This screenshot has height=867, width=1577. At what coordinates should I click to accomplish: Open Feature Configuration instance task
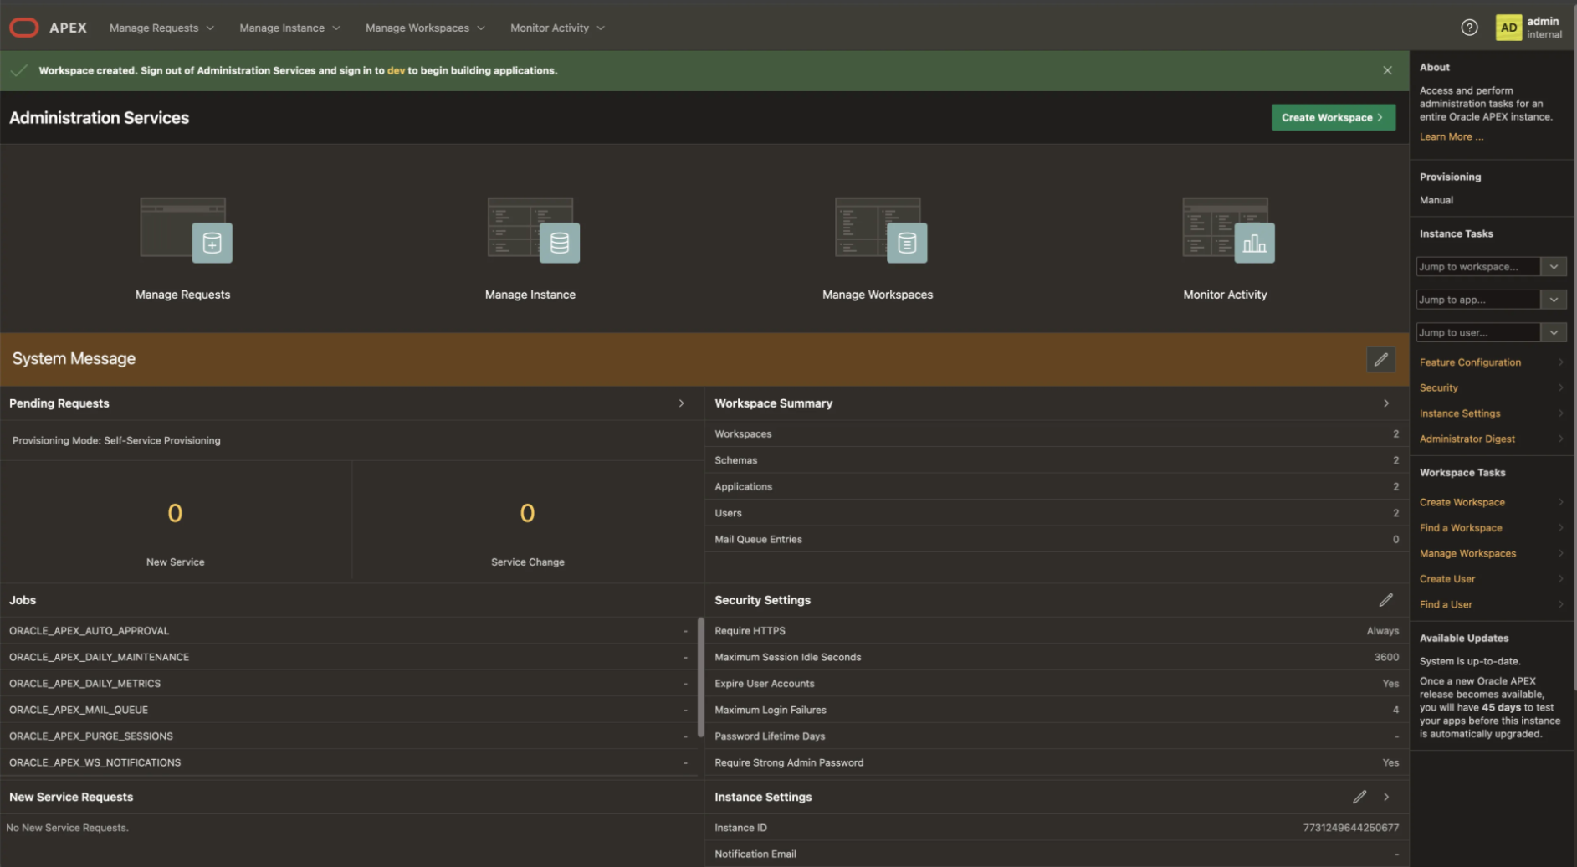point(1470,362)
